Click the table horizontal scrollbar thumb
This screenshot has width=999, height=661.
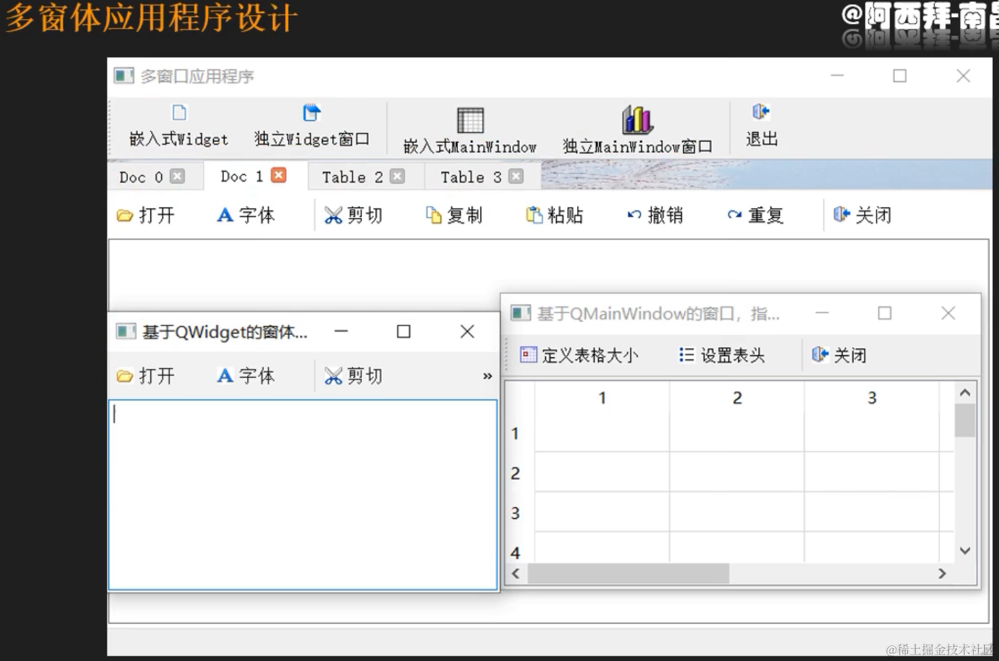628,574
